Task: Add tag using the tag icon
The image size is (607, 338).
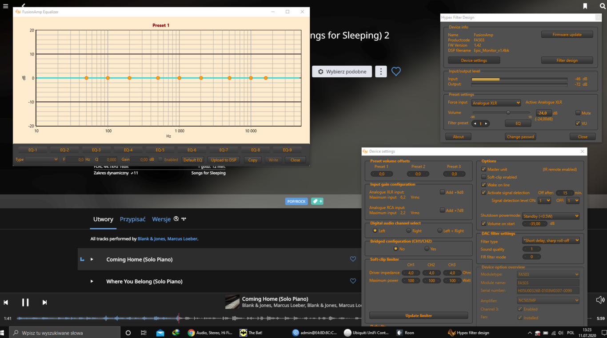Action: tap(317, 201)
